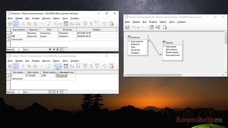Toggle Edit Data mode in Заказы window
This screenshot has width=228, height=128.
(x=16, y=66)
